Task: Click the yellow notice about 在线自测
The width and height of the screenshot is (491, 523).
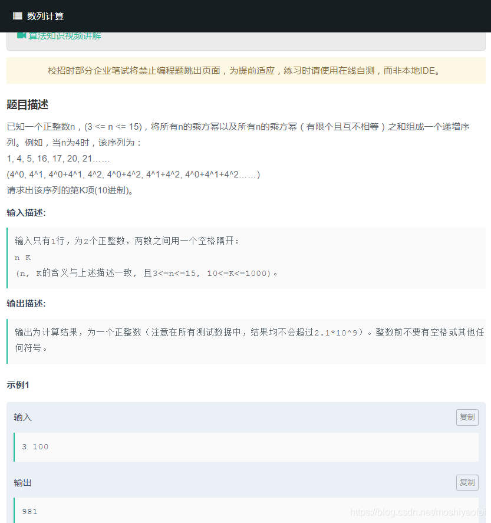Action: pos(246,71)
